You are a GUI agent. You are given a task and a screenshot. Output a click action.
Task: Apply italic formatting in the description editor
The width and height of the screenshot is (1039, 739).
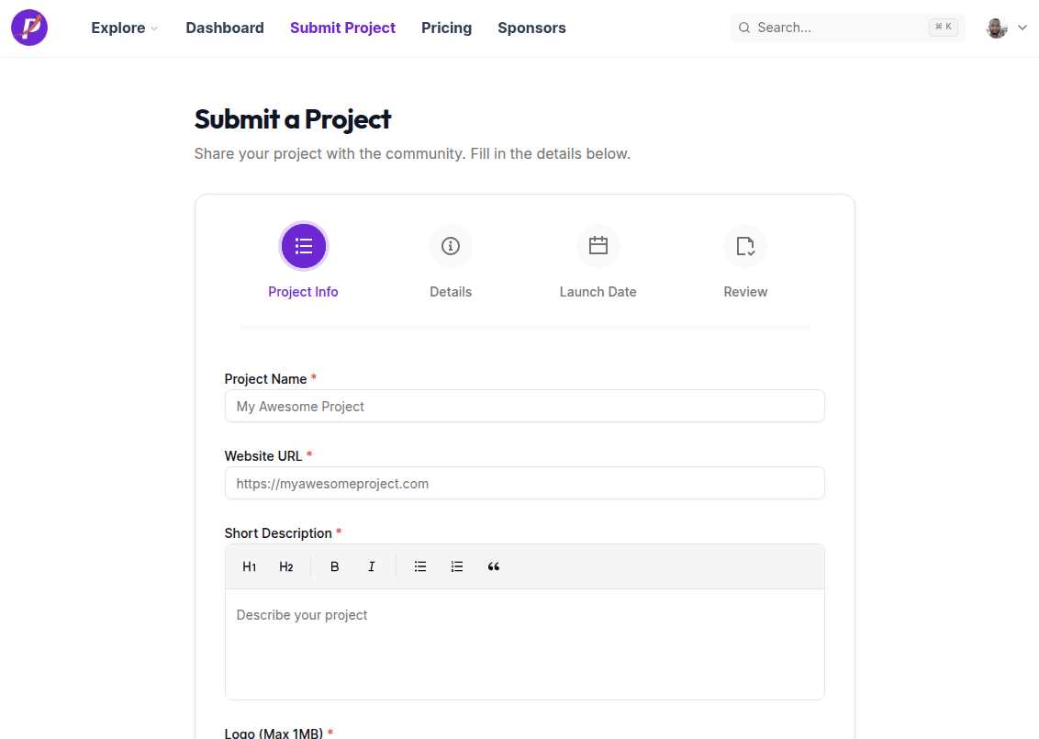[371, 566]
